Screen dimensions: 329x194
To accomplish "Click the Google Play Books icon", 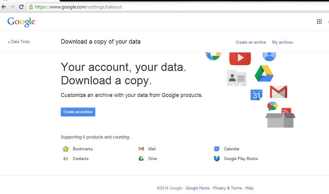I will pos(217,159).
